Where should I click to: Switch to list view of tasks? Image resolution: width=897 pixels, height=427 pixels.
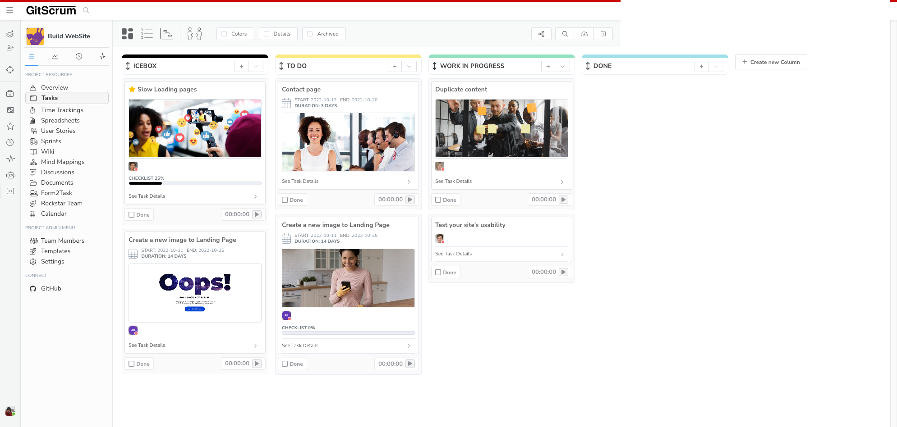pos(147,33)
